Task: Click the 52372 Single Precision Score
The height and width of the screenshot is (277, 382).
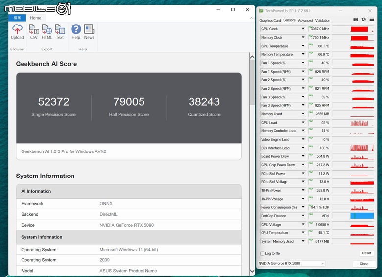Action: click(x=53, y=101)
